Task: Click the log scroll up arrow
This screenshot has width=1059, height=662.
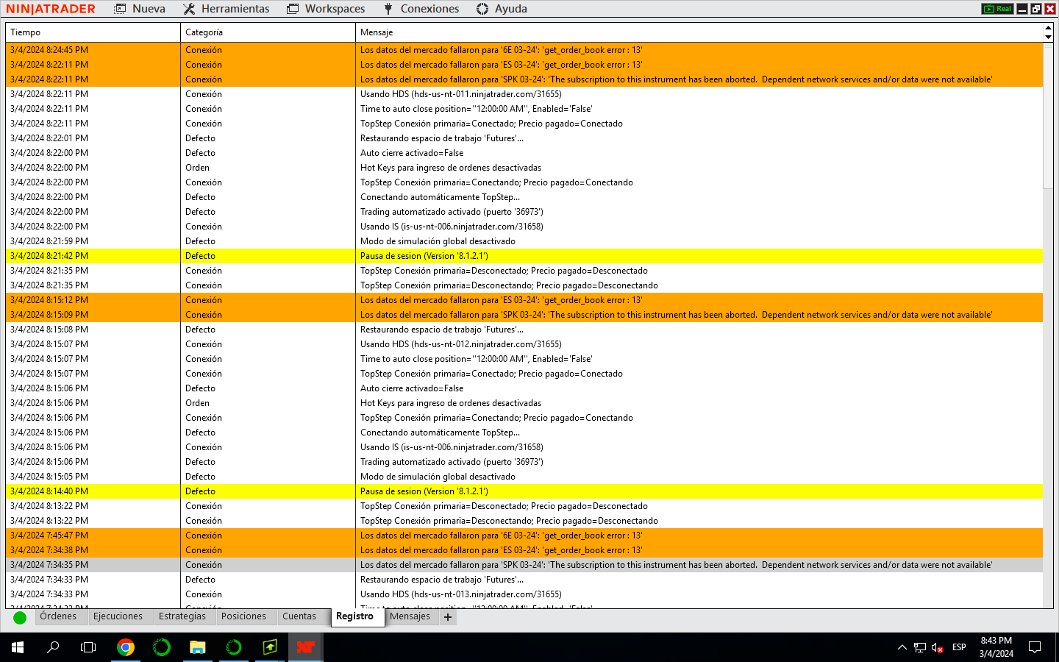Action: pyautogui.click(x=1048, y=28)
